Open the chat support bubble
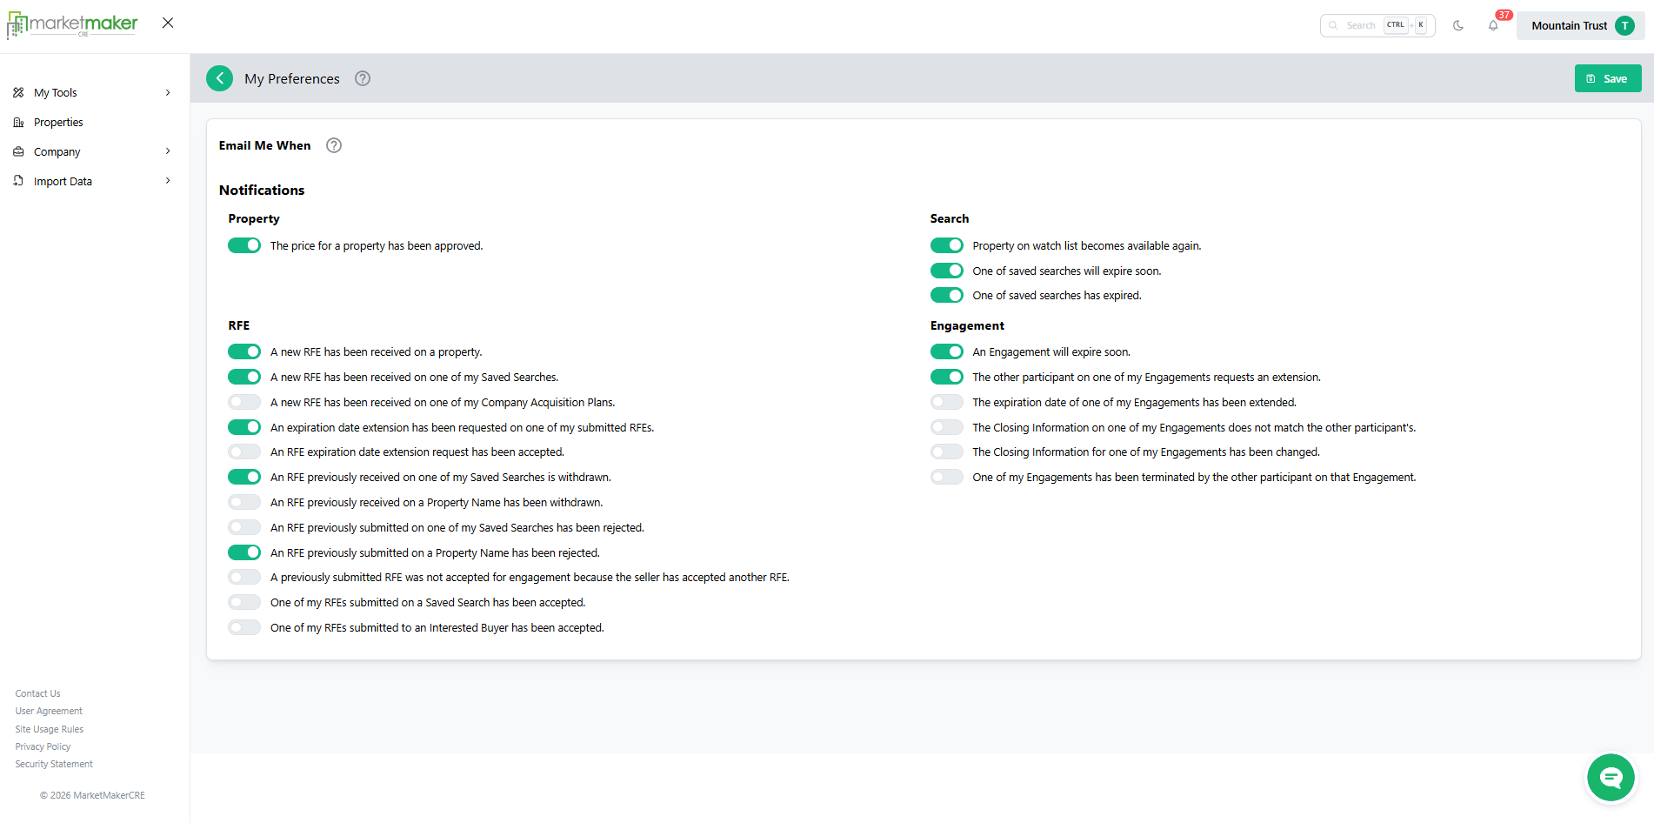Image resolution: width=1654 pixels, height=823 pixels. pyautogui.click(x=1611, y=777)
